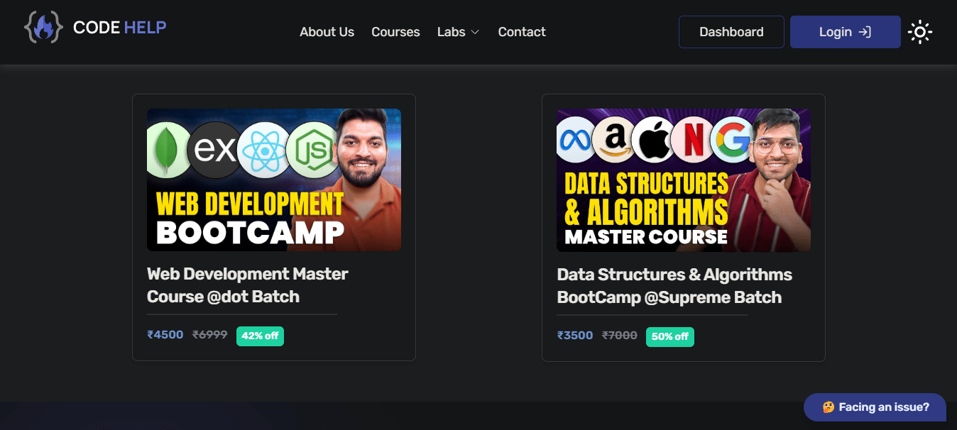Click the Express 'ex' icon in web thumbnail
The image size is (957, 430).
point(214,150)
